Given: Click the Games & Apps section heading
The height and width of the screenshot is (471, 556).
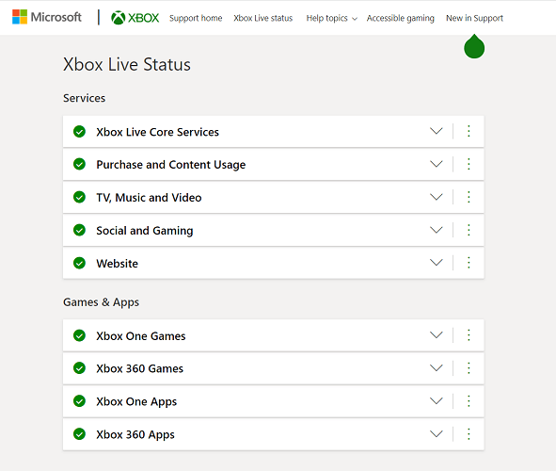Looking at the screenshot, I should pos(101,302).
